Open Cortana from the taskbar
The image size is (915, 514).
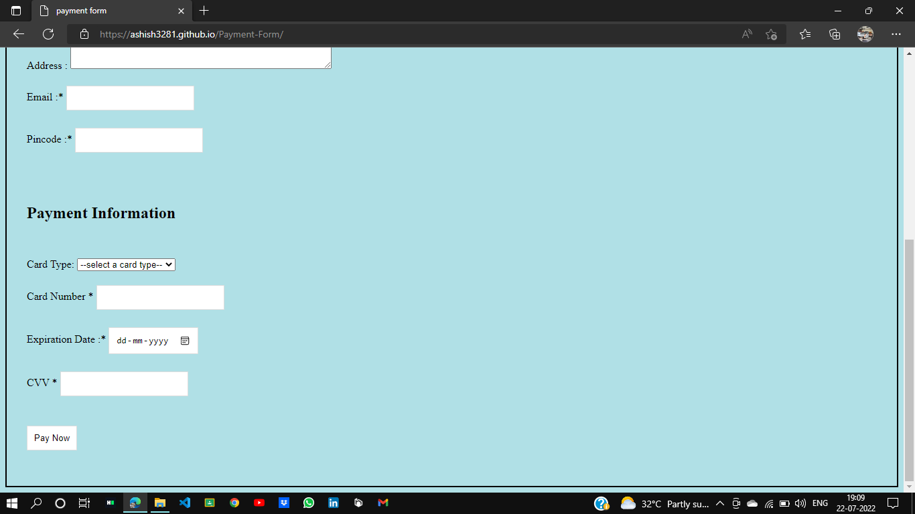tap(60, 503)
